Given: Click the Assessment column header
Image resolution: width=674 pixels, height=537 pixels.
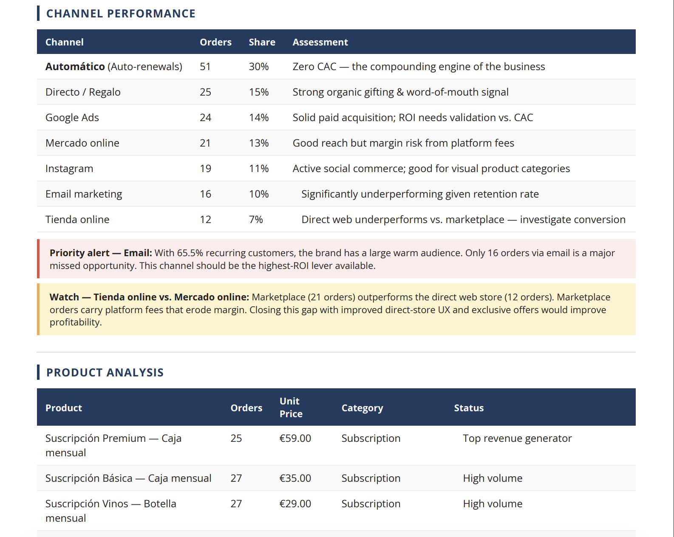Looking at the screenshot, I should (320, 42).
